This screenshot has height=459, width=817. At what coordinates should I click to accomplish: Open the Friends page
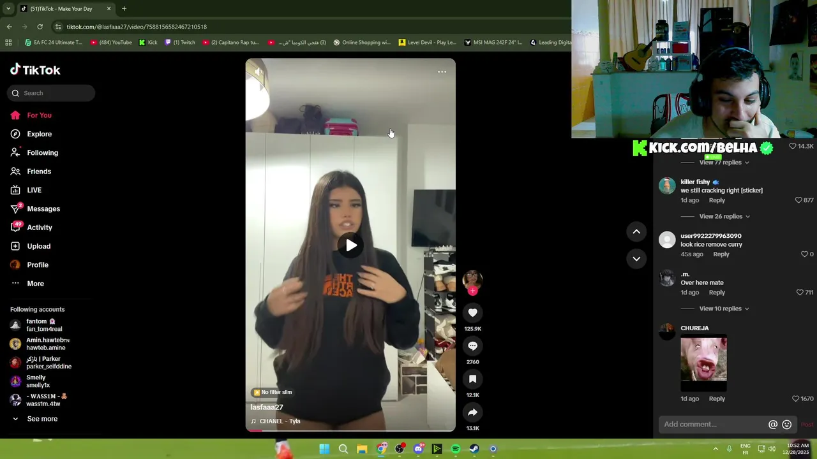[38, 171]
